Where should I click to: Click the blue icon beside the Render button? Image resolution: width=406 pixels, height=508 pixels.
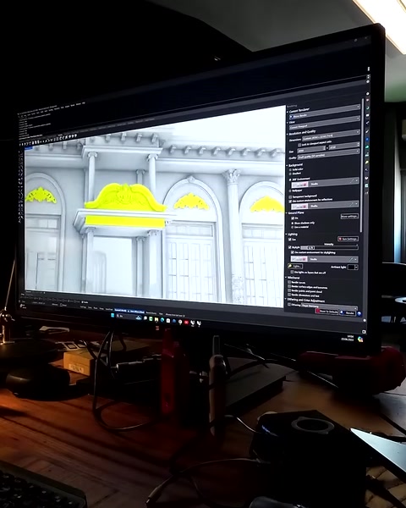pyautogui.click(x=359, y=313)
